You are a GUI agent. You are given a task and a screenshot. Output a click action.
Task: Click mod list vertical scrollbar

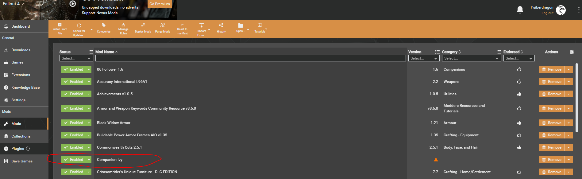pyautogui.click(x=577, y=98)
